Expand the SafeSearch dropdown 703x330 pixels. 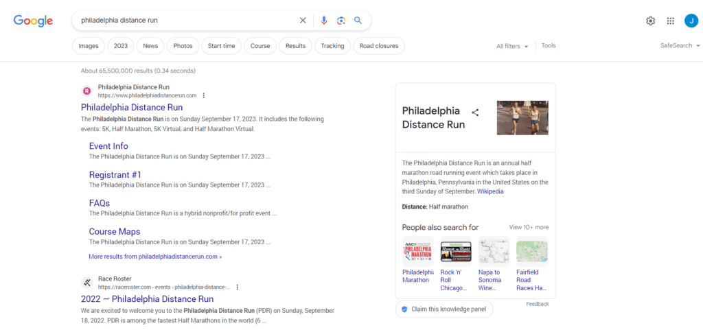(680, 46)
